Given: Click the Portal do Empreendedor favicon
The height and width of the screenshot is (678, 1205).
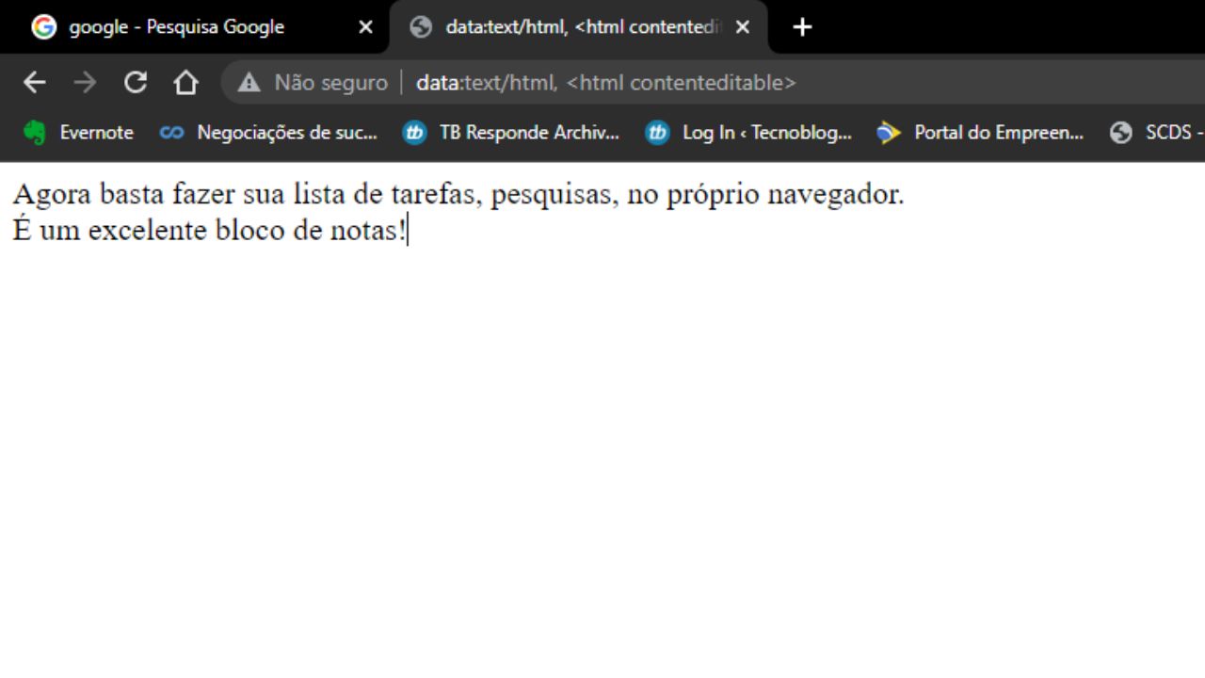Looking at the screenshot, I should coord(888,133).
